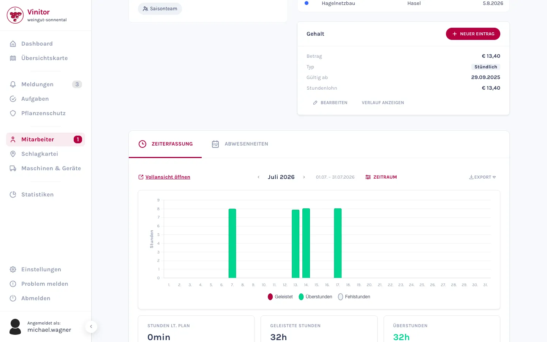
Task: Click the Abmelden power icon
Action: tap(13, 298)
